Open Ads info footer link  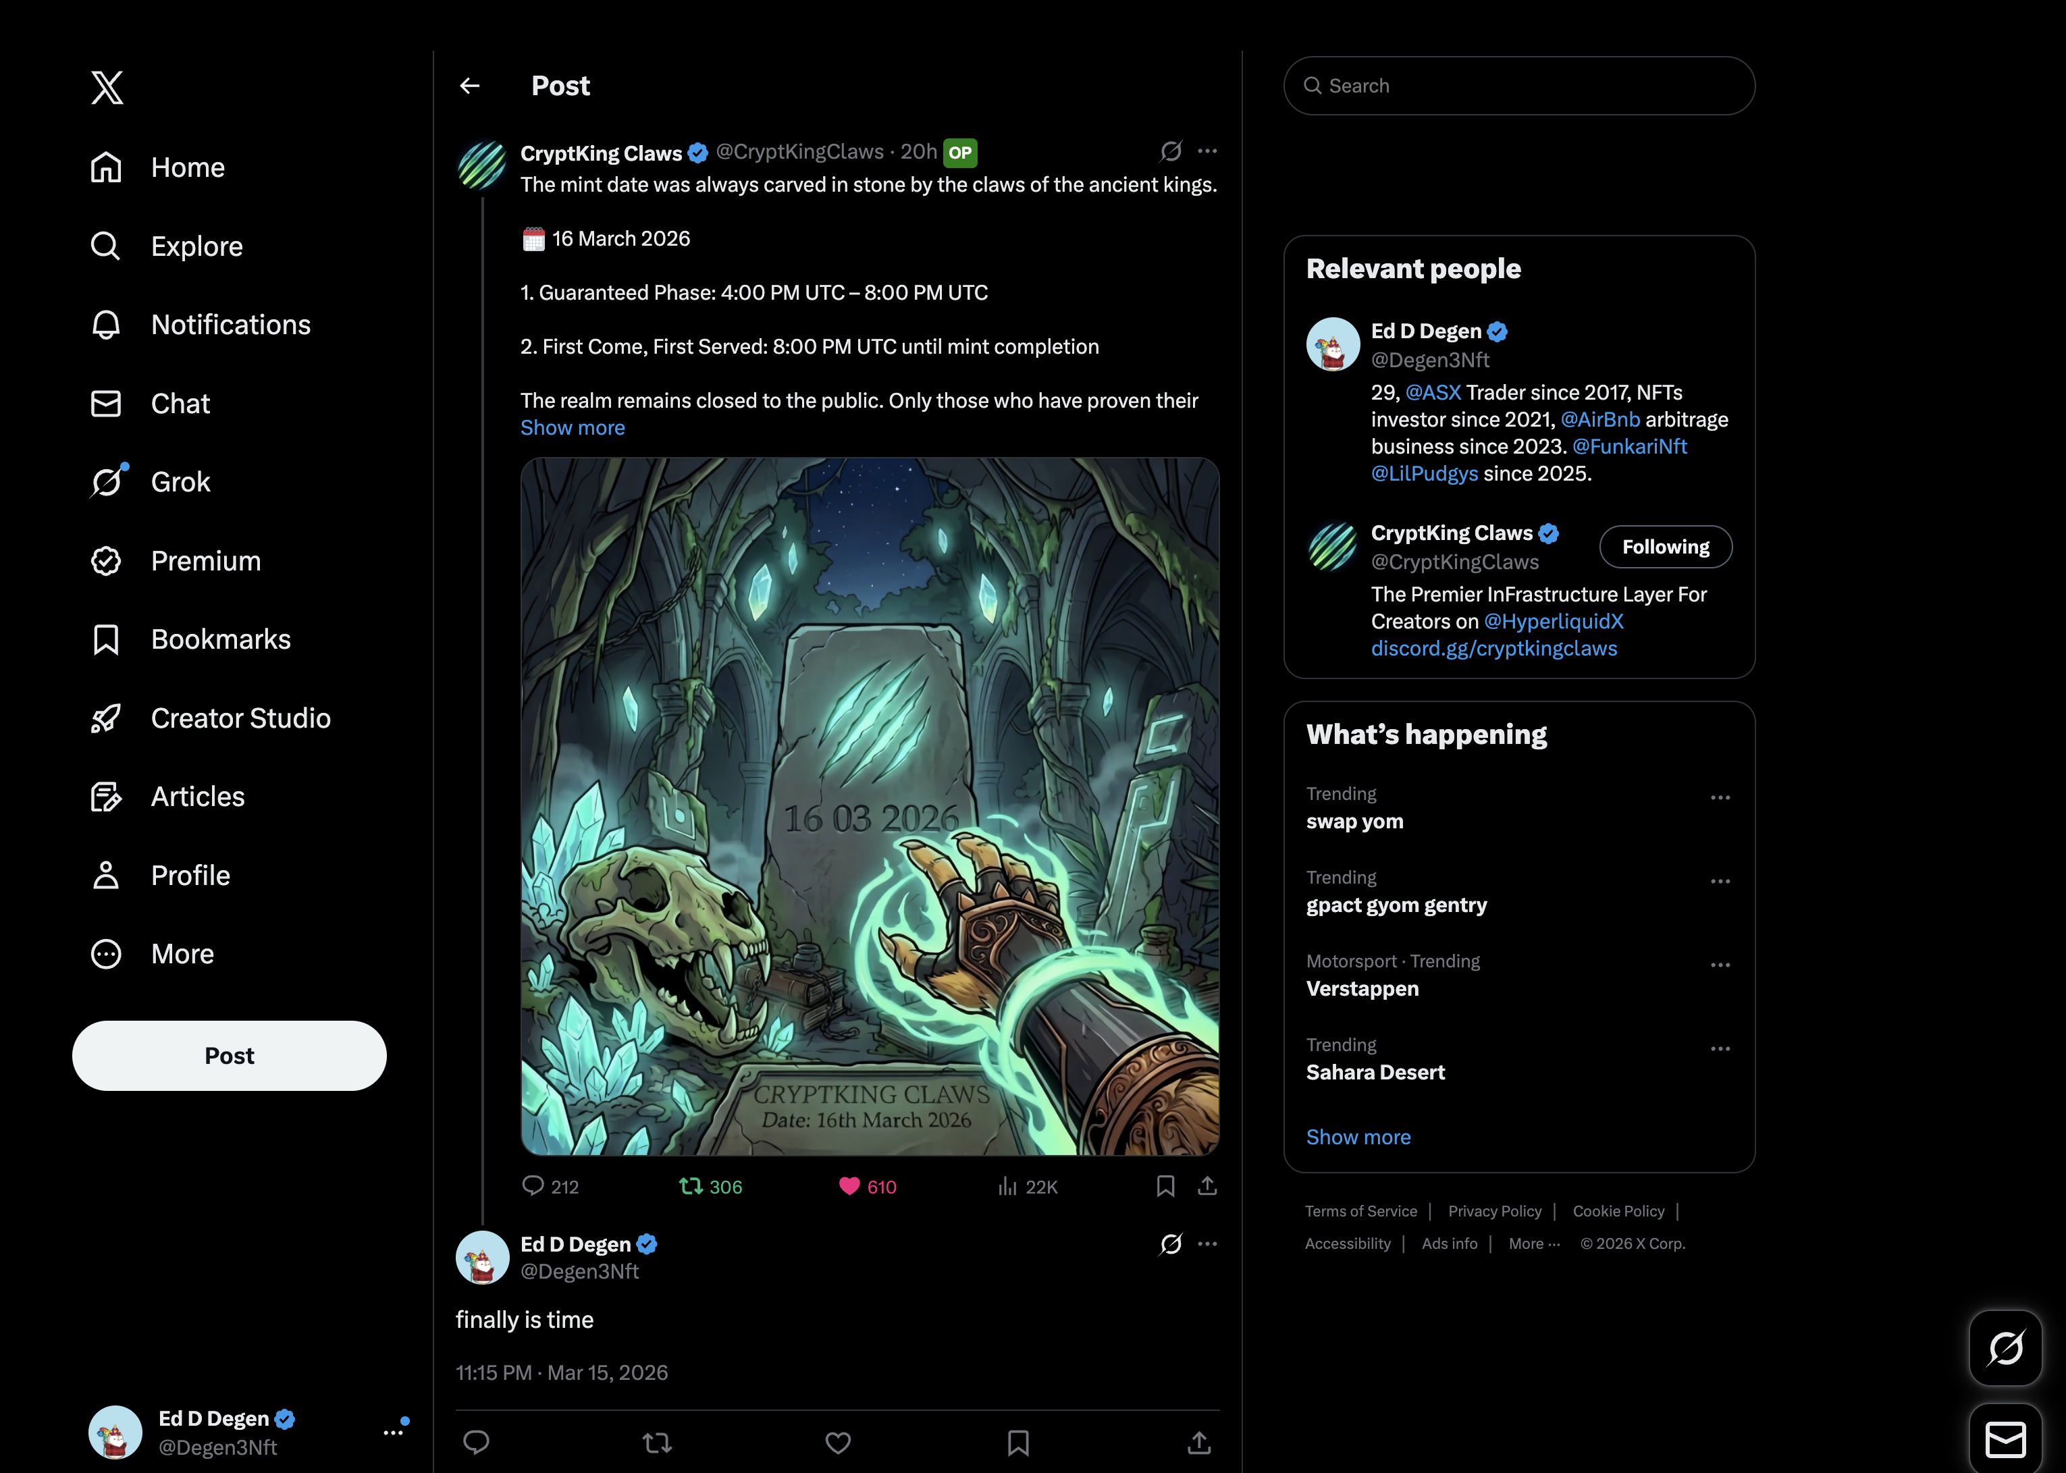point(1450,1244)
